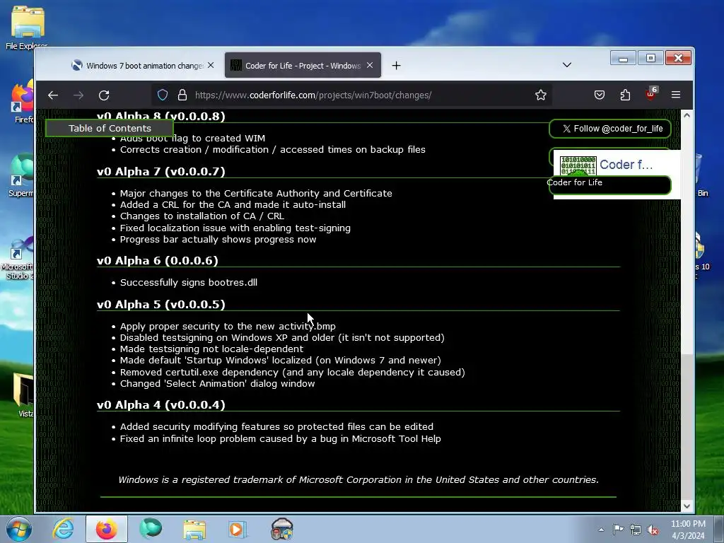724x543 pixels.
Task: Reload the current page
Action: 104,95
